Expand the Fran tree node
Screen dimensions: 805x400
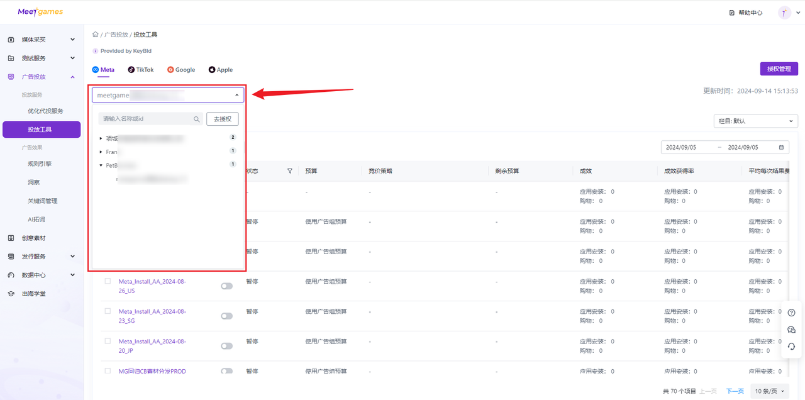pyautogui.click(x=101, y=152)
